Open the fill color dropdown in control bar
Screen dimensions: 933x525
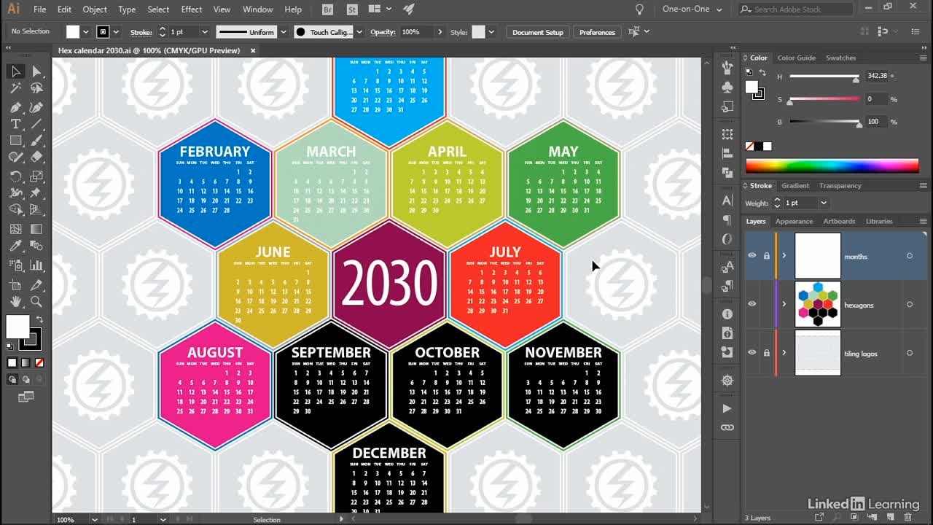tap(86, 32)
